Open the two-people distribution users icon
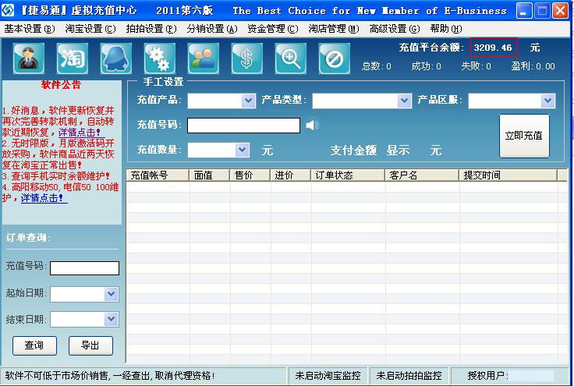The width and height of the screenshot is (574, 386). pyautogui.click(x=204, y=58)
